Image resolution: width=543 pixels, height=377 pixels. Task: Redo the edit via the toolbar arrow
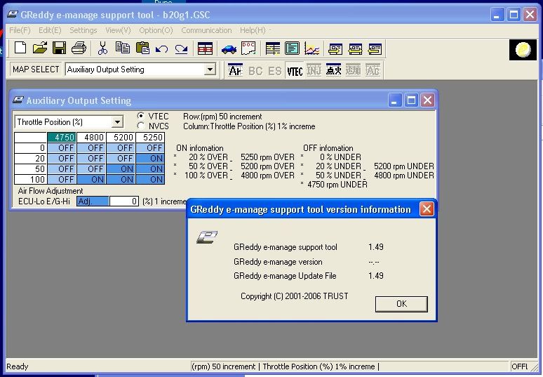point(181,48)
